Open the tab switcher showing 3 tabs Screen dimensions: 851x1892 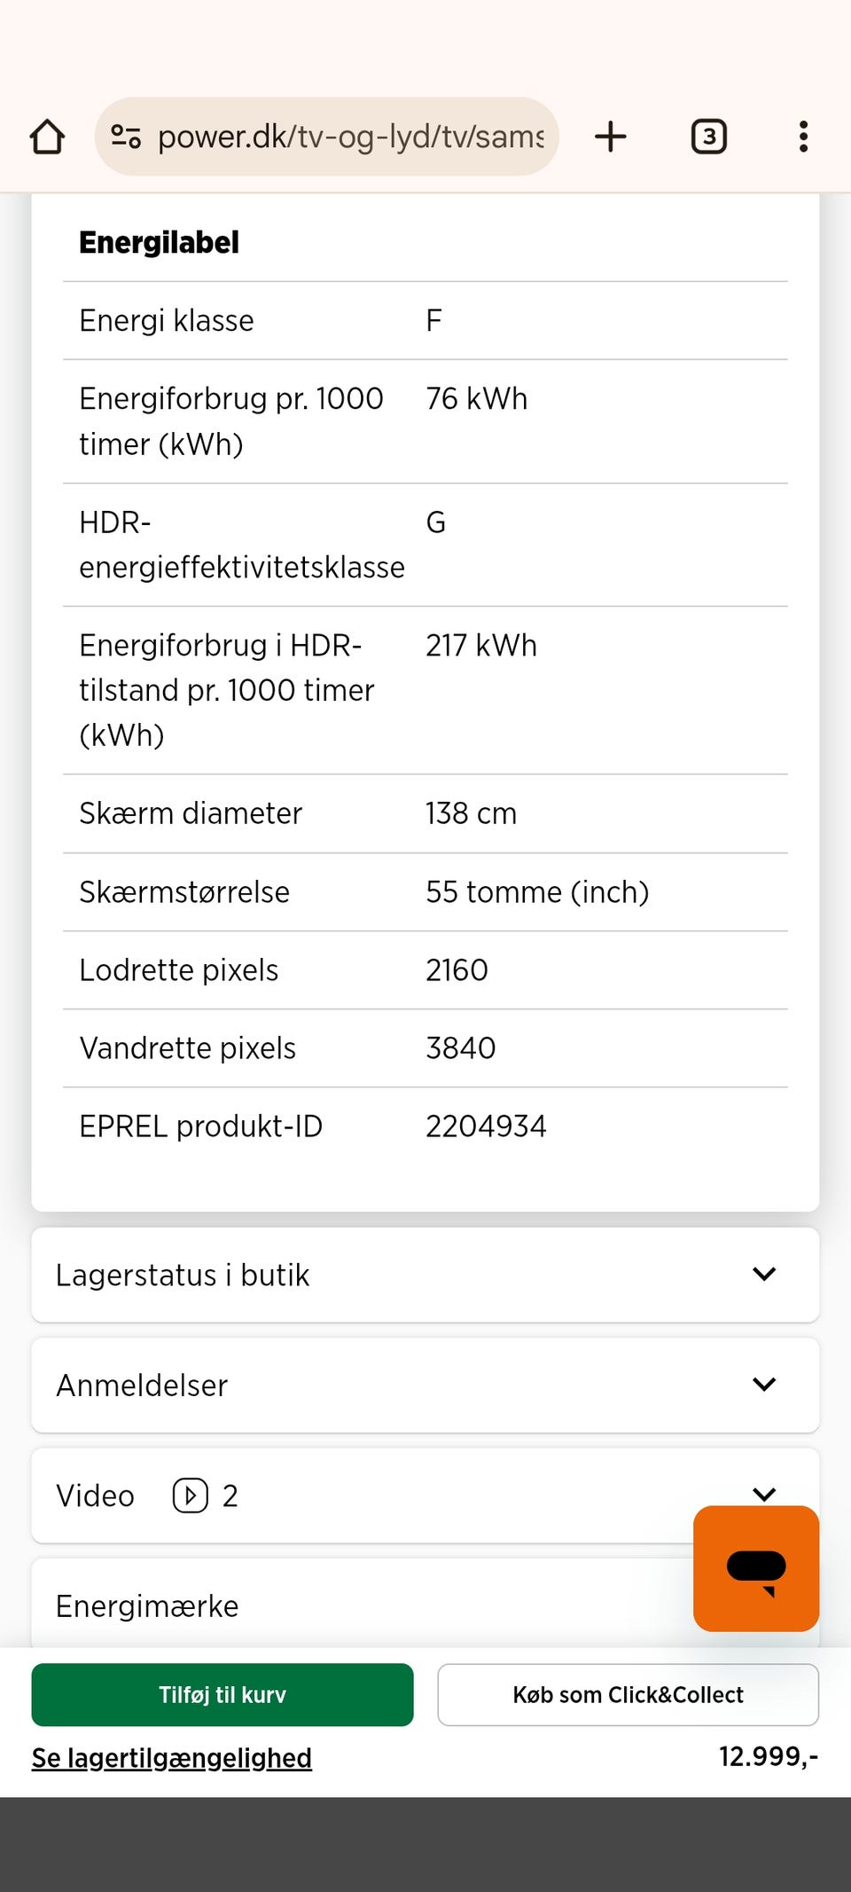coord(708,137)
